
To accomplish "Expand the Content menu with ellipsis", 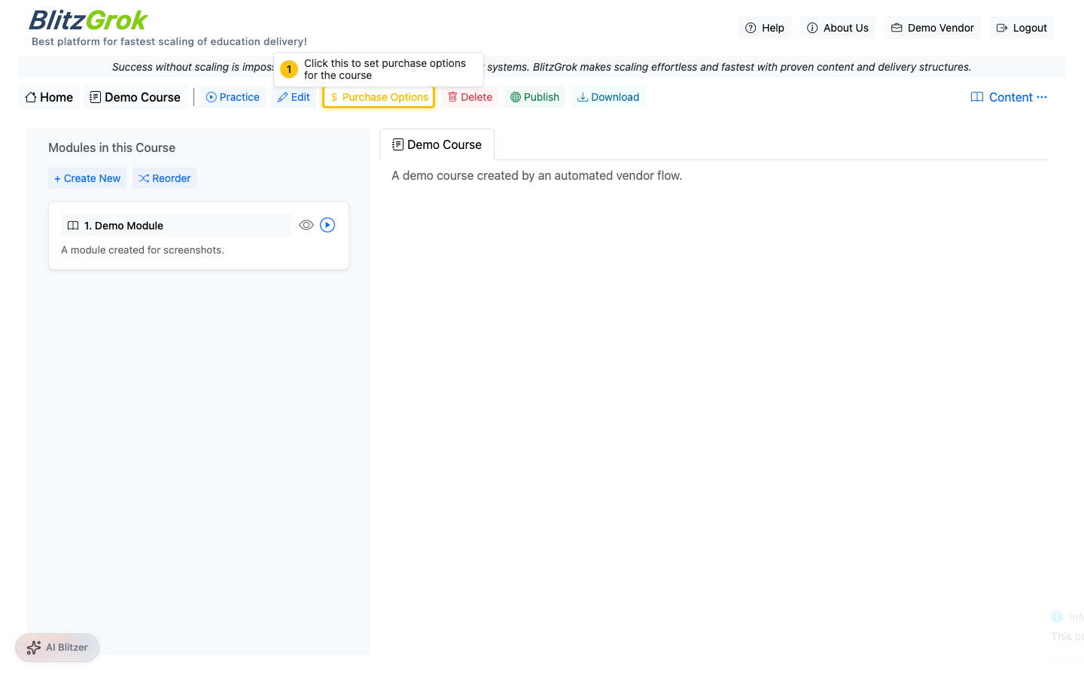I will click(x=1009, y=97).
